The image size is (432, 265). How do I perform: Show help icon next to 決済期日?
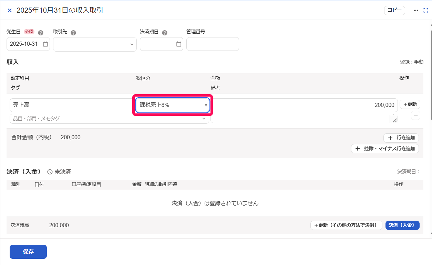click(x=165, y=33)
